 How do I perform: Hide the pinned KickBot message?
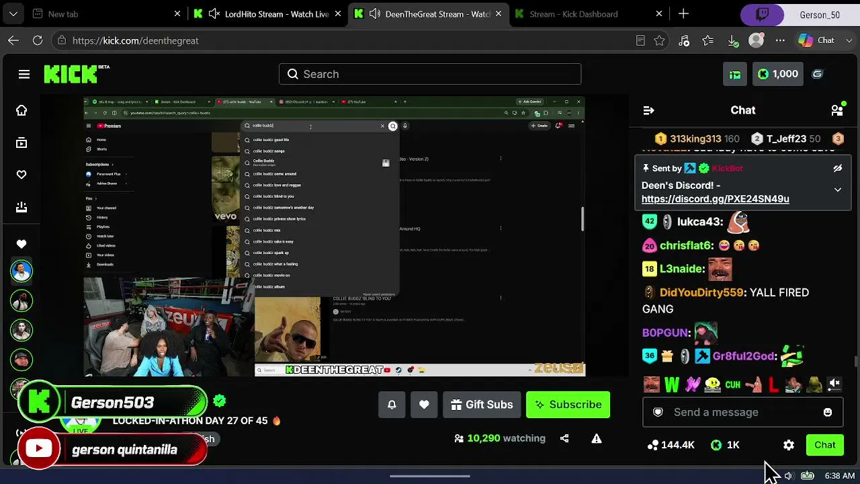point(837,169)
